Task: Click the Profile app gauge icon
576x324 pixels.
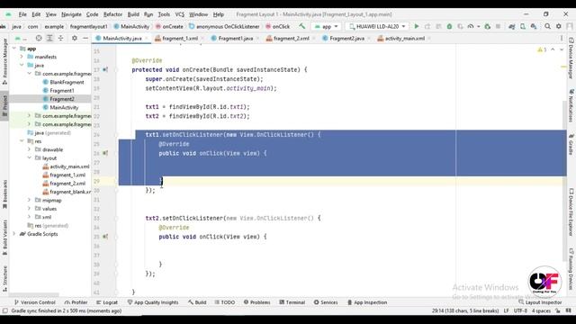Action: pyautogui.click(x=471, y=26)
